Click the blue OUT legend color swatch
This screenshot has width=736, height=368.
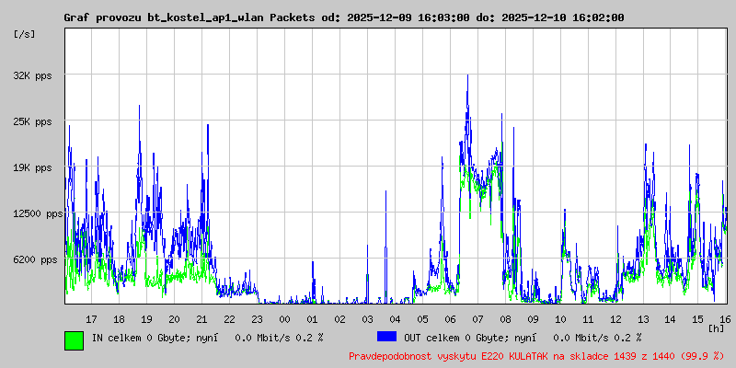click(x=386, y=336)
